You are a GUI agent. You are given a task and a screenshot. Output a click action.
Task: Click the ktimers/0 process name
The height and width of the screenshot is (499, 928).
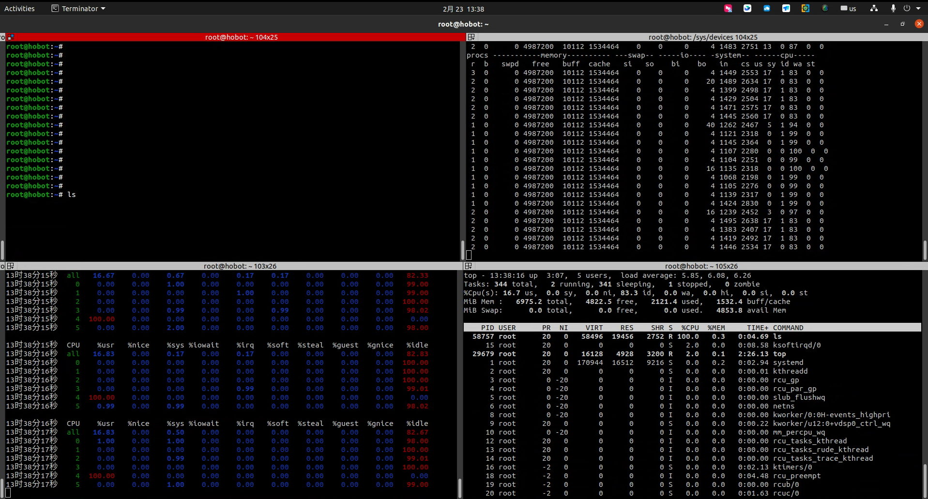pos(792,467)
